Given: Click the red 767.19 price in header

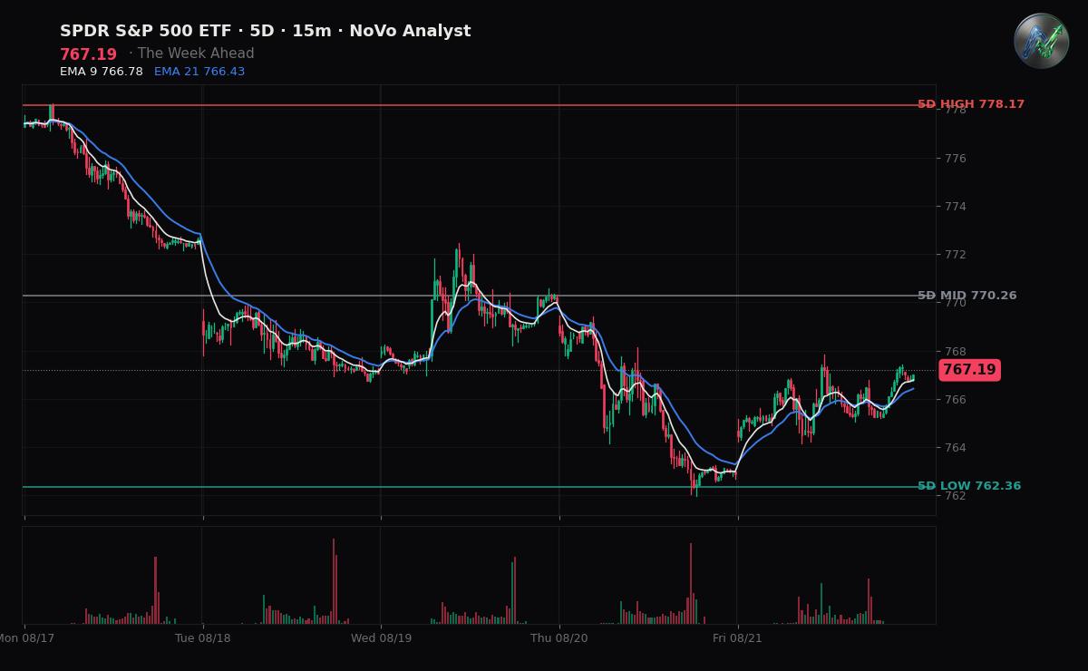Looking at the screenshot, I should pyautogui.click(x=88, y=54).
